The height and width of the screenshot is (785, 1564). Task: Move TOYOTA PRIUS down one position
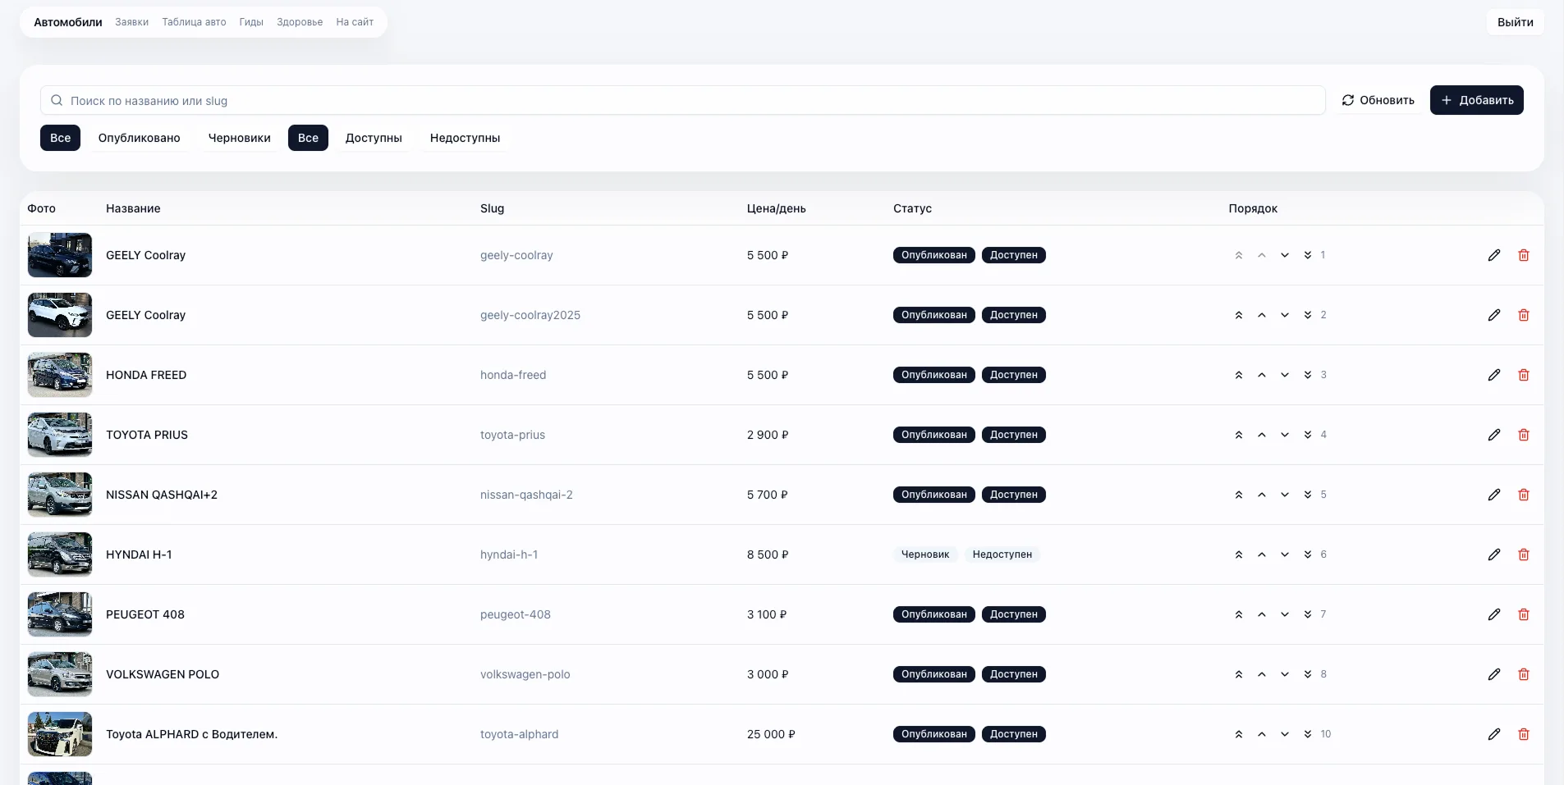[x=1285, y=435]
